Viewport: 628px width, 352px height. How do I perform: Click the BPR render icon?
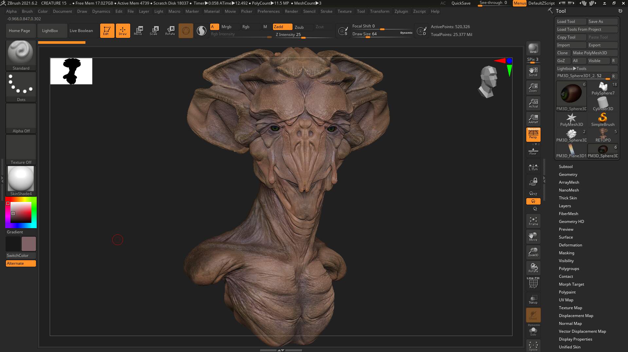coord(533,48)
